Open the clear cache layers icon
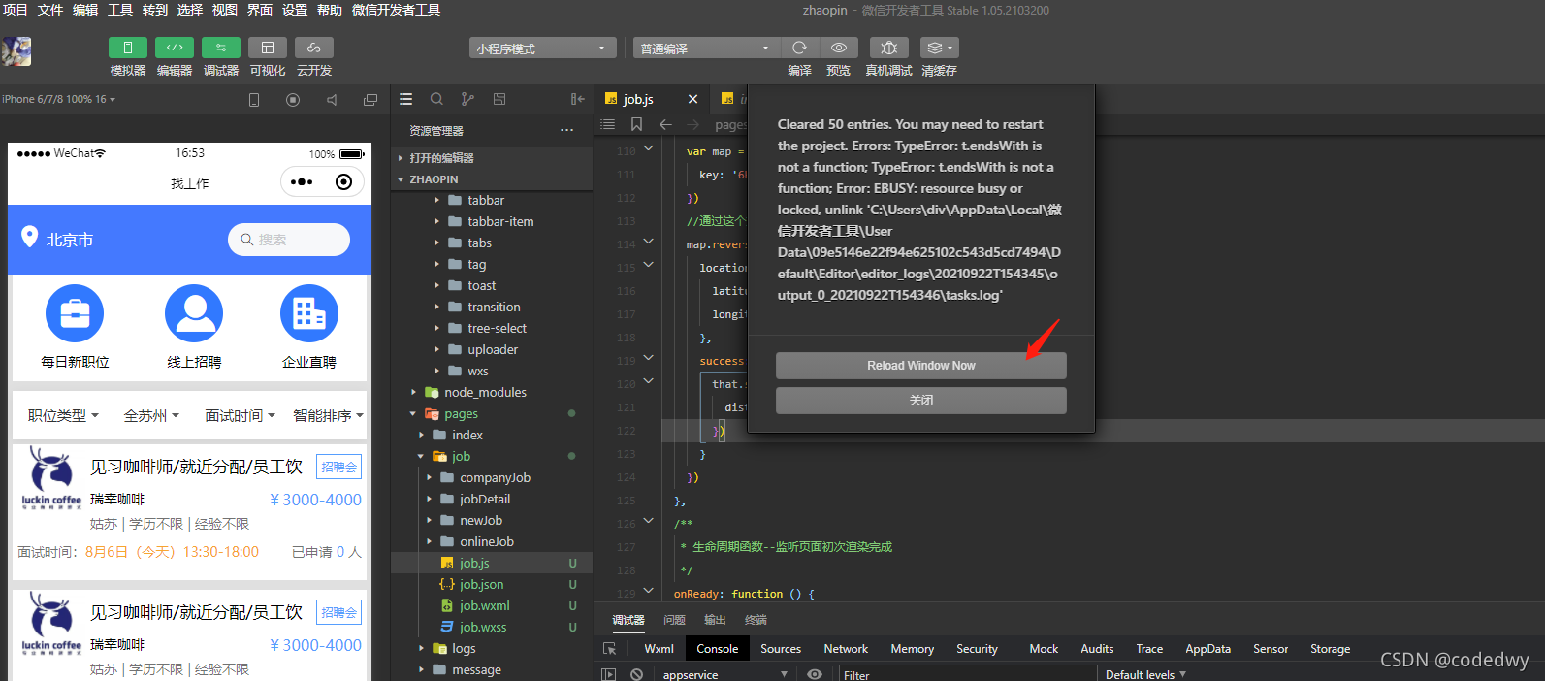The image size is (1545, 681). pyautogui.click(x=939, y=48)
